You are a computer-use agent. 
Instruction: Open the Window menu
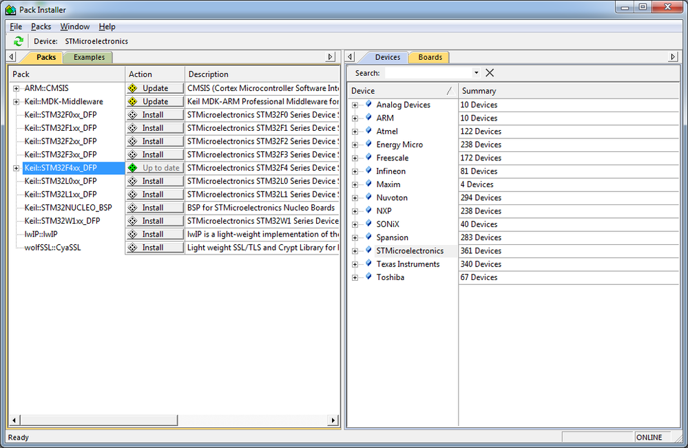pos(74,26)
